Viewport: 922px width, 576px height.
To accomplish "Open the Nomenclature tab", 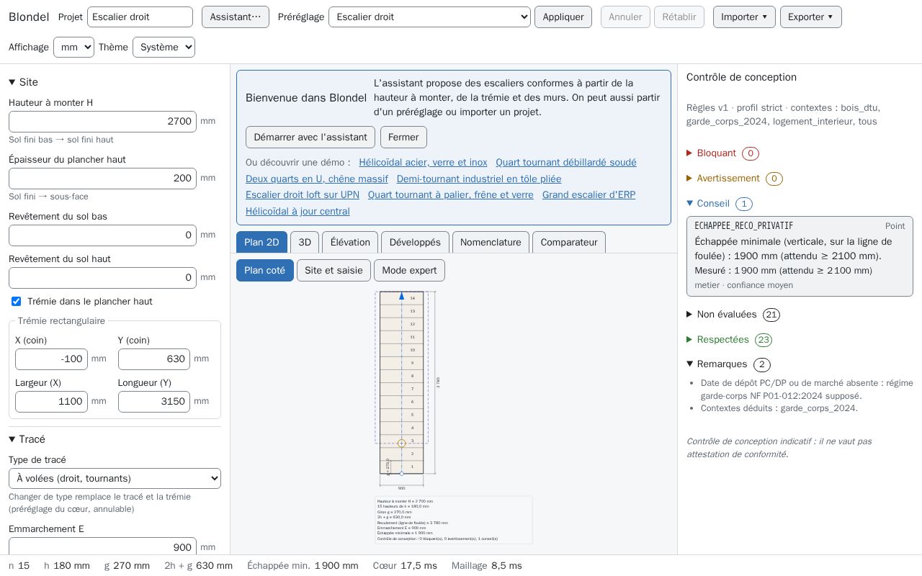I will [491, 242].
